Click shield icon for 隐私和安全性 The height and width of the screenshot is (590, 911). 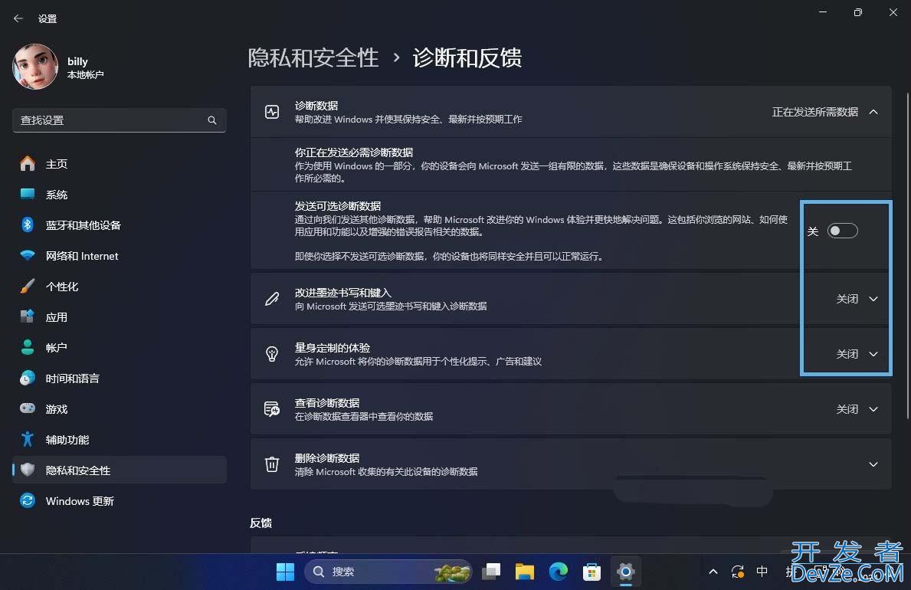pos(28,470)
